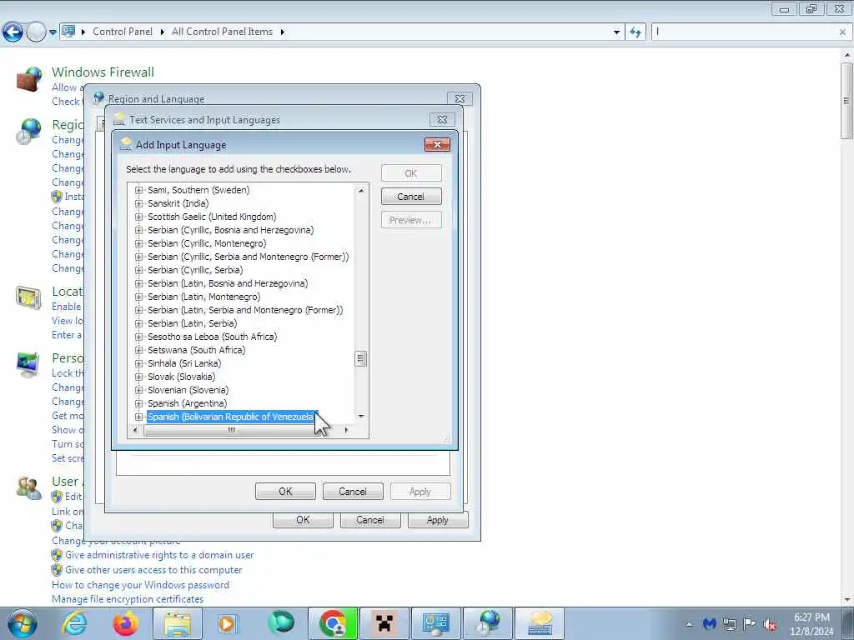Expand Scottish Gaelic (United Kingdom) node
The image size is (854, 640).
click(x=138, y=217)
